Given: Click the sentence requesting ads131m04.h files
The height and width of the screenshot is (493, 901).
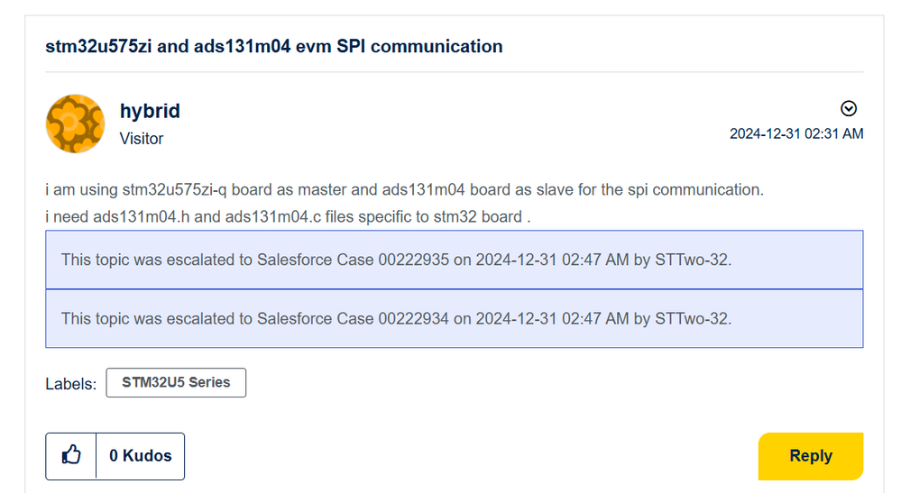Looking at the screenshot, I should coord(288,217).
